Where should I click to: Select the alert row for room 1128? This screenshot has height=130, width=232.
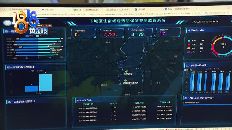point(125,107)
